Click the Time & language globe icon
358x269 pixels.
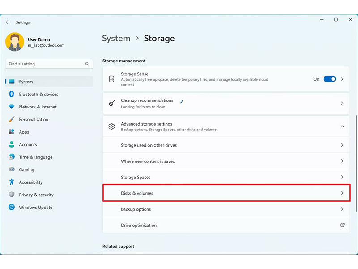[x=12, y=157]
